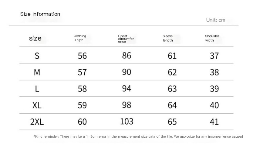The width and height of the screenshot is (260, 148).
Task: Click the 'Kind reminder' footnote text
Action: [138, 136]
